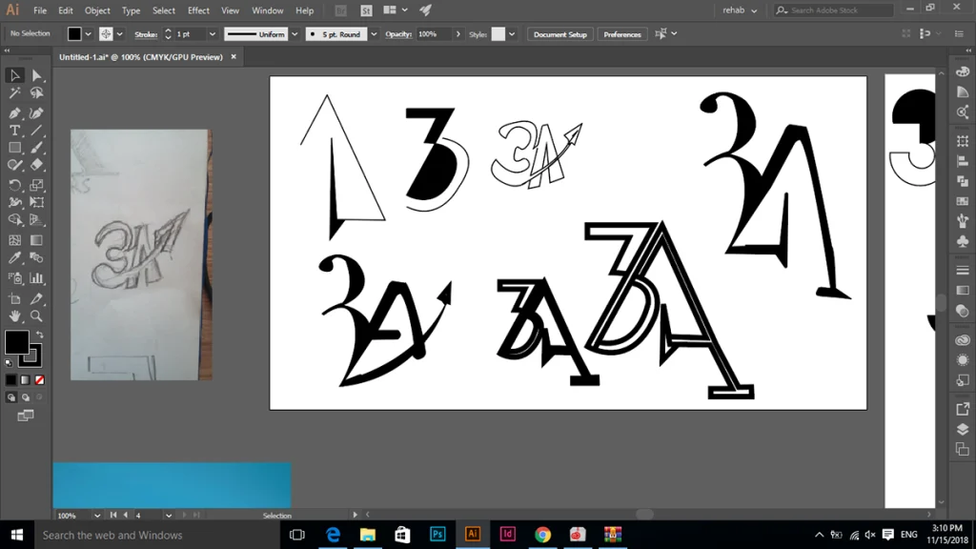Click the Document Setup button
The image size is (976, 549).
tap(560, 34)
